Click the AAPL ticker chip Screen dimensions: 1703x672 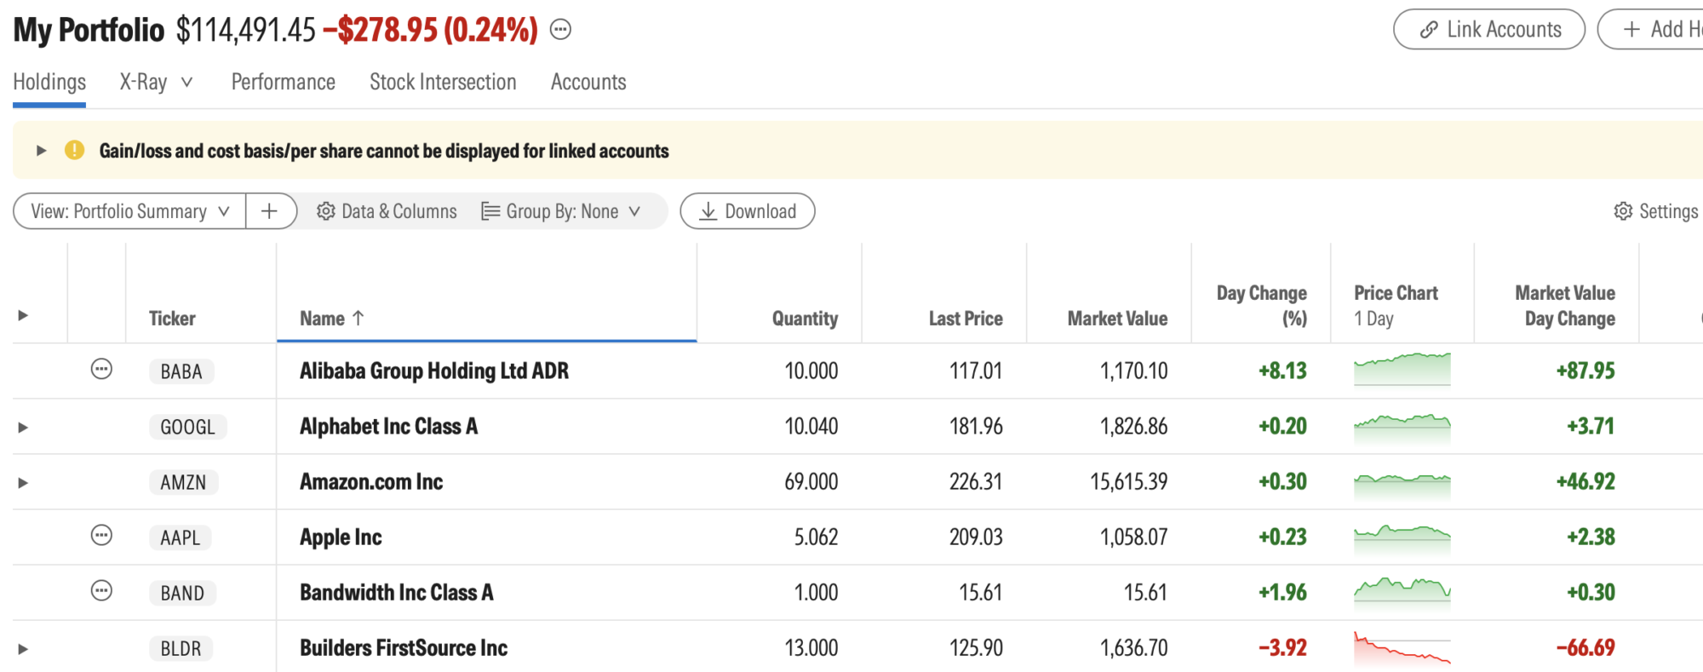point(181,537)
